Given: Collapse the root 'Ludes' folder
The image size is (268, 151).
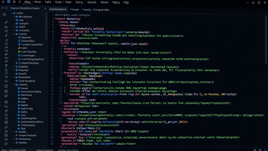Looking at the screenshot, I should click(12, 13).
